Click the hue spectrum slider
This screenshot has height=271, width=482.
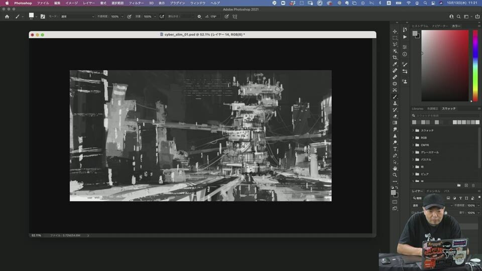pyautogui.click(x=475, y=65)
